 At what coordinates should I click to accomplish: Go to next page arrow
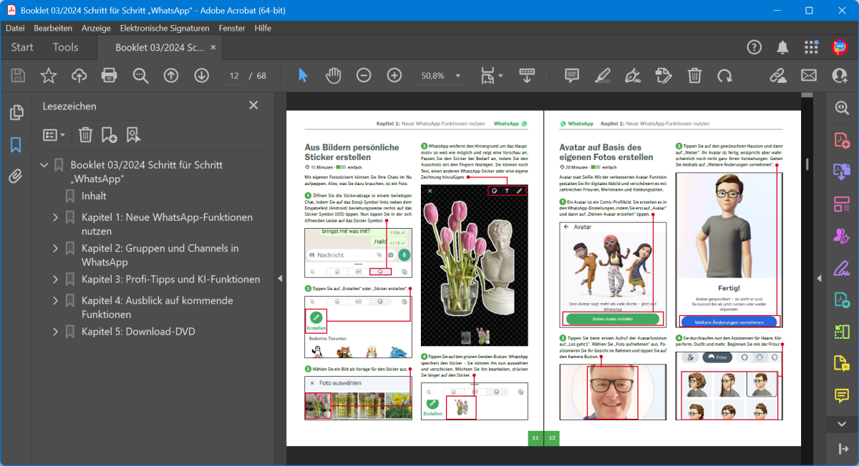click(x=201, y=75)
